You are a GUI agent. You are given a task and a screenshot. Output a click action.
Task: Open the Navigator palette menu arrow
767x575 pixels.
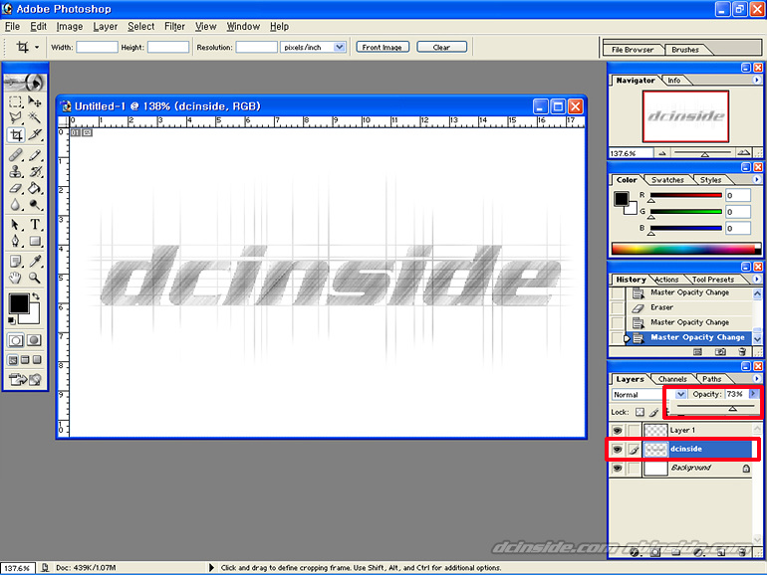coord(756,80)
